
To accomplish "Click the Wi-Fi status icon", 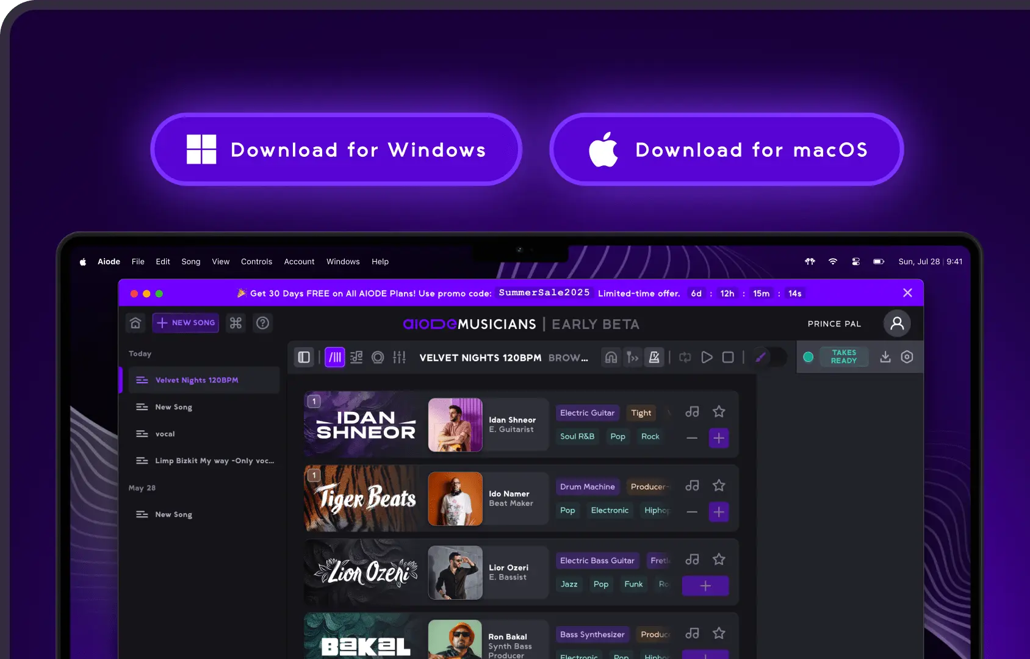I will click(833, 261).
